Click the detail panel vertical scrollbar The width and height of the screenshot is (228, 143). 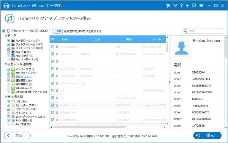click(x=226, y=49)
